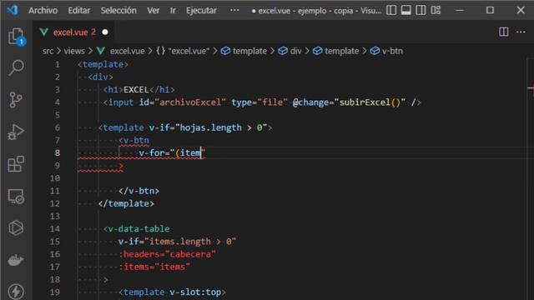The width and height of the screenshot is (534, 300).
Task: Click template v-slot:top on line 19
Action: click(x=173, y=292)
